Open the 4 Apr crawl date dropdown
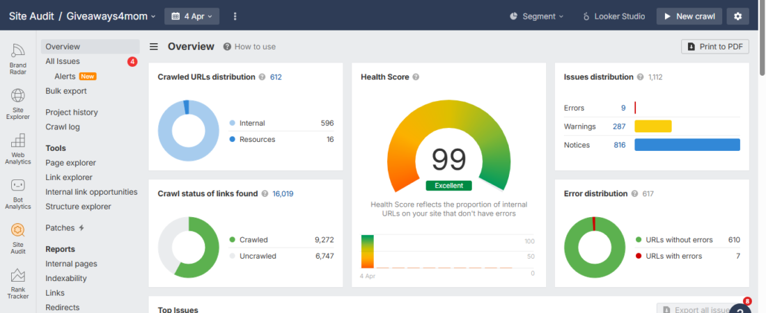 click(192, 16)
